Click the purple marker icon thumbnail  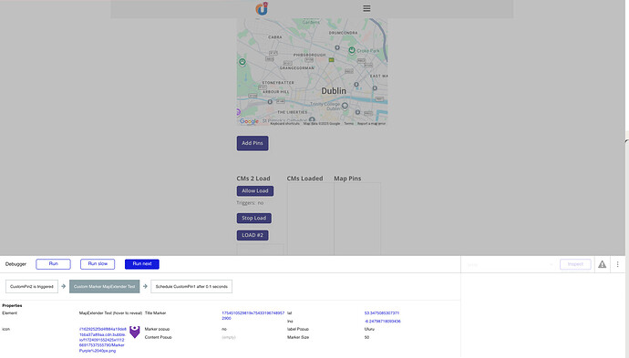tap(135, 332)
